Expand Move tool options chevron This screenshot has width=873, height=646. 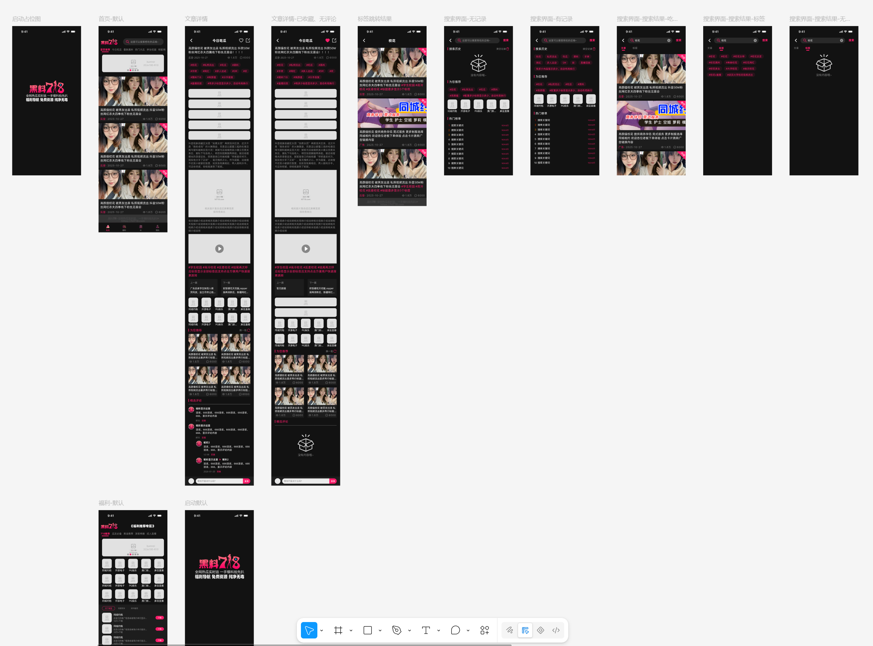tap(321, 630)
